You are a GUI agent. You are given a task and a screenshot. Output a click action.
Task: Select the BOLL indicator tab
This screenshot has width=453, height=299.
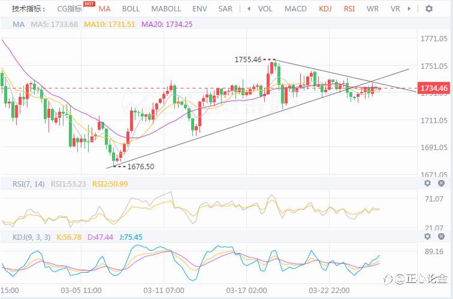pos(131,9)
